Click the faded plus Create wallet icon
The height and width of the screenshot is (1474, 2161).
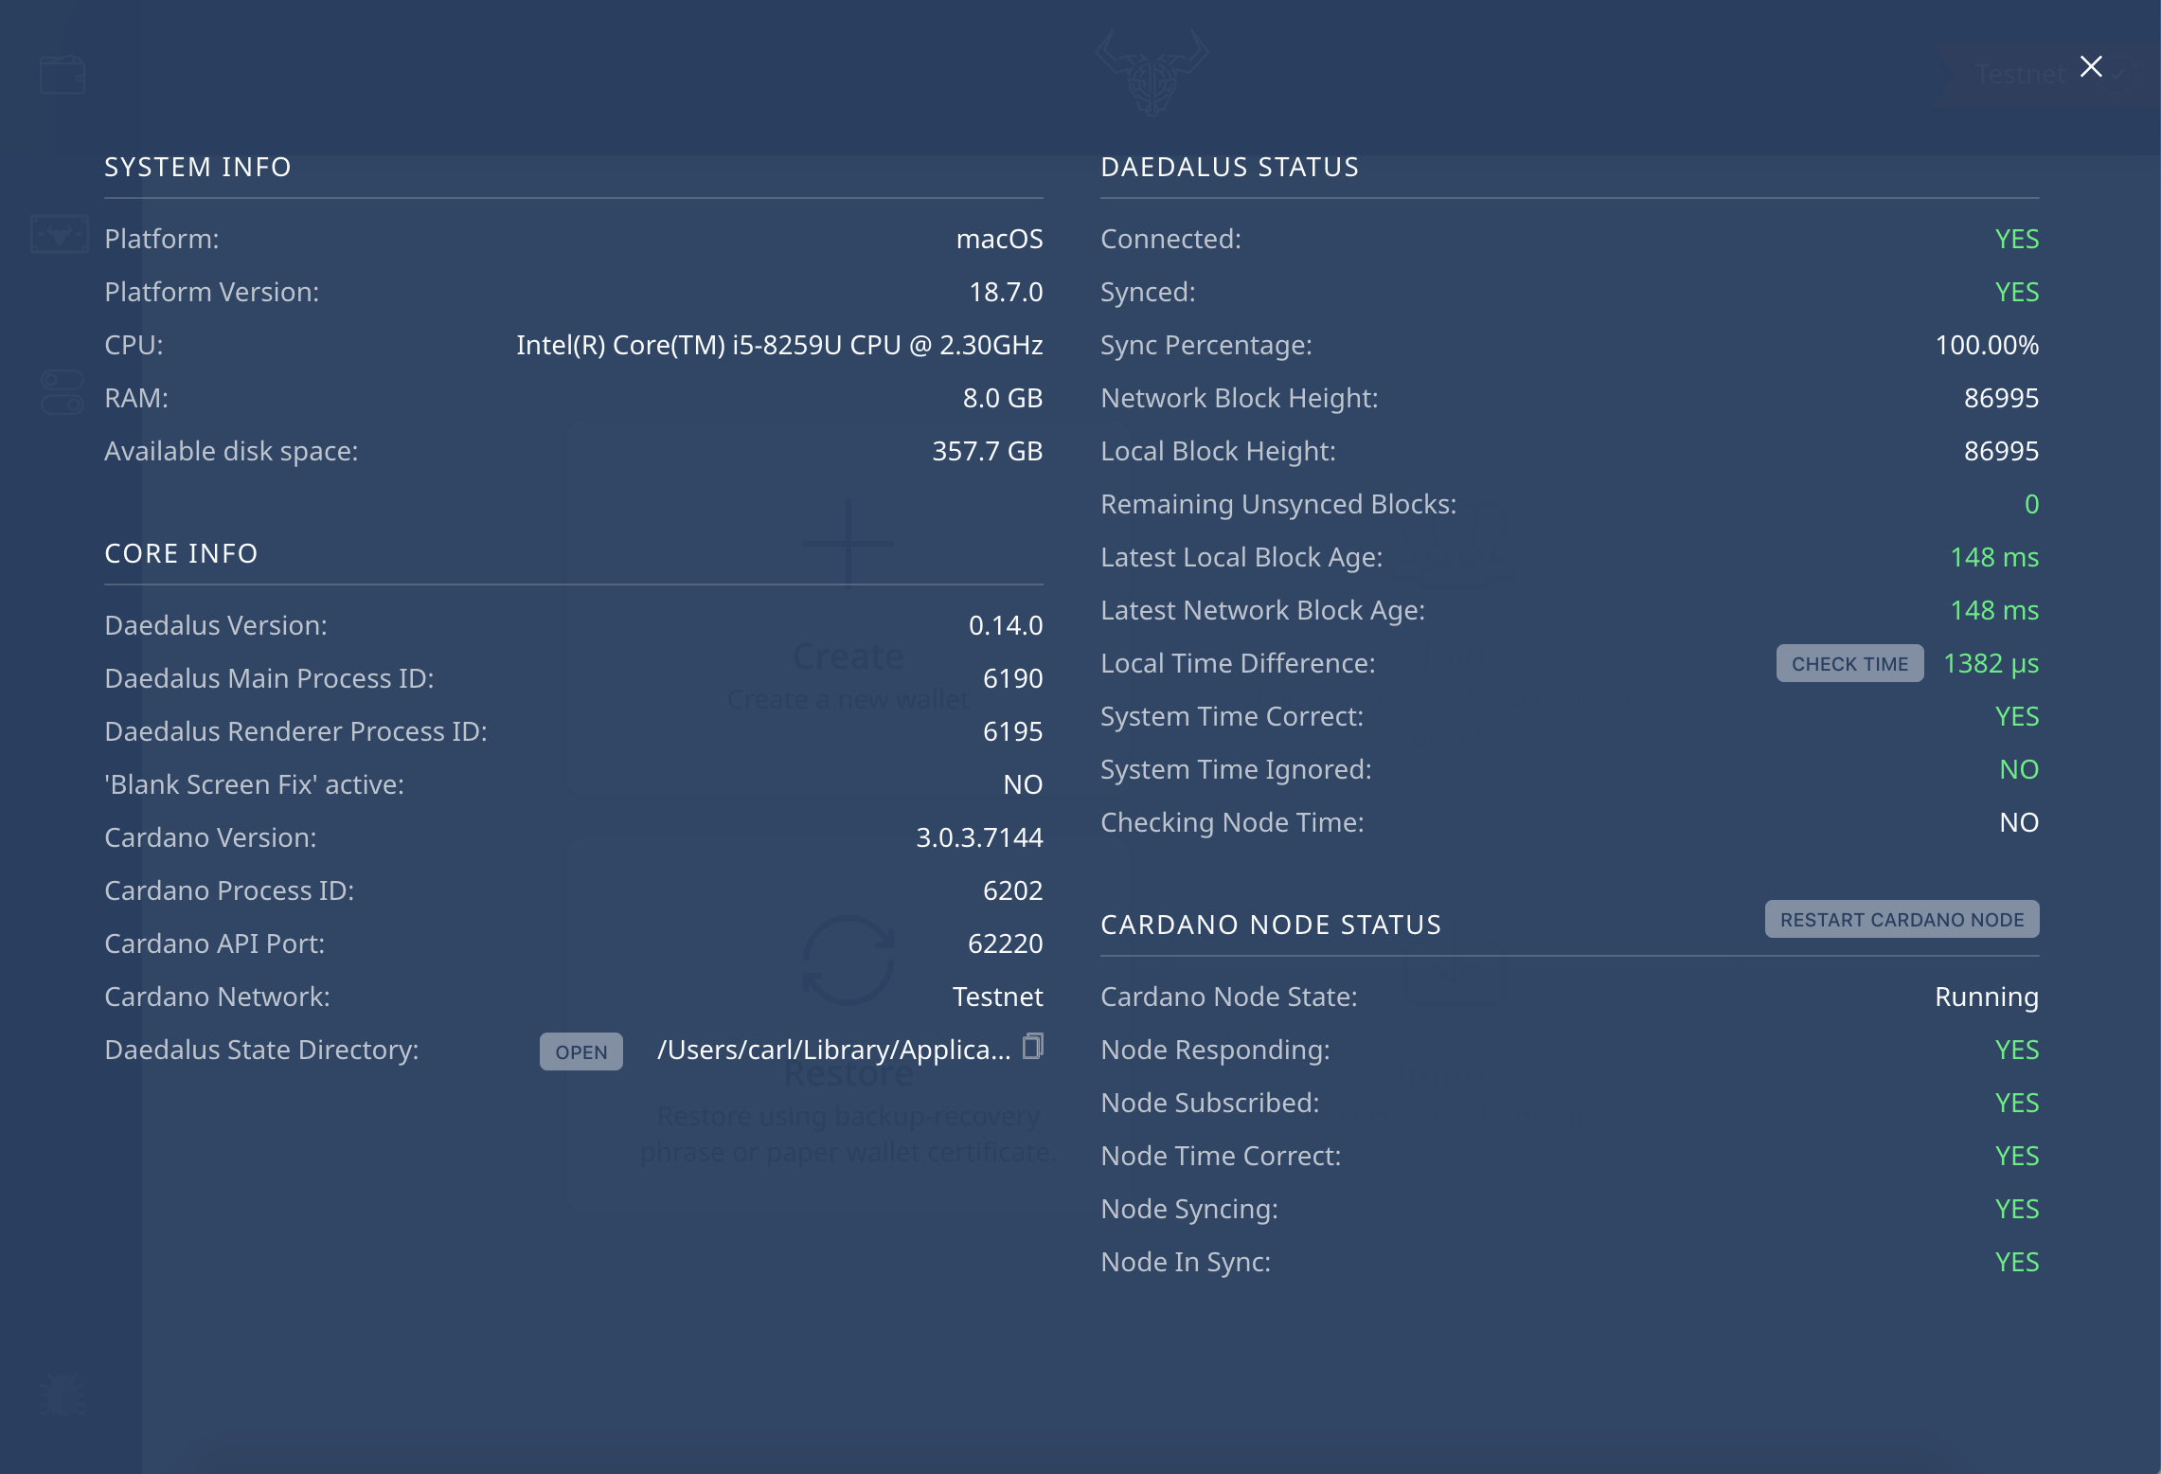[848, 543]
